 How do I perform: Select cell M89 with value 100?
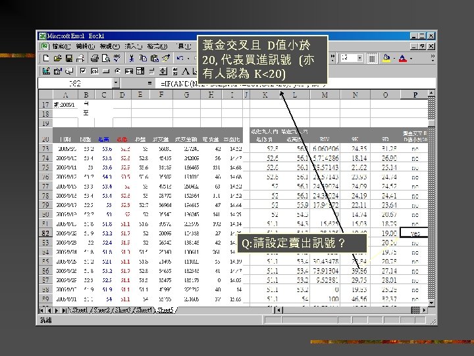tap(325, 299)
